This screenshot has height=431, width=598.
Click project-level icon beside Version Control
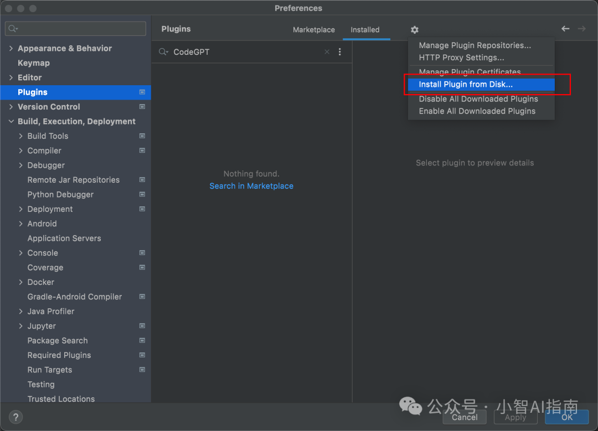pos(142,107)
